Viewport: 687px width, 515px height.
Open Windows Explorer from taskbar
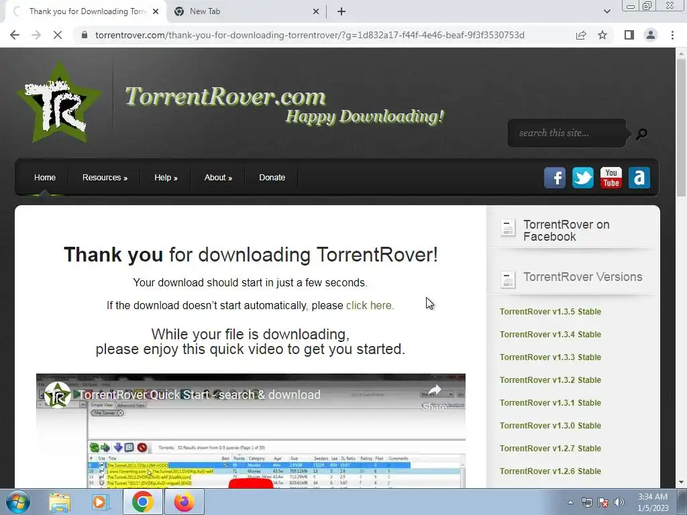59,502
